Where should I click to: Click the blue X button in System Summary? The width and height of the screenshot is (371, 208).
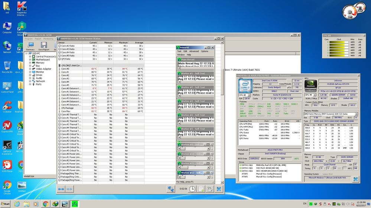pos(355,179)
